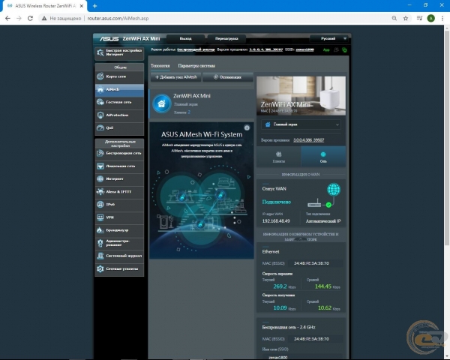
Task: Close the ASUS Wireless Router browser tab
Action: click(81, 6)
